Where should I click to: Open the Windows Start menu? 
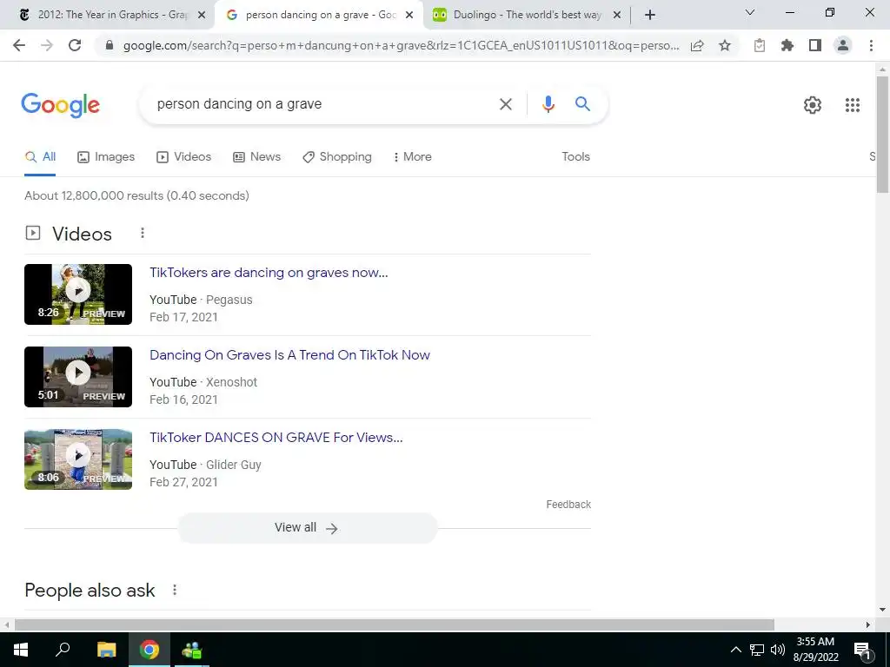[21, 650]
